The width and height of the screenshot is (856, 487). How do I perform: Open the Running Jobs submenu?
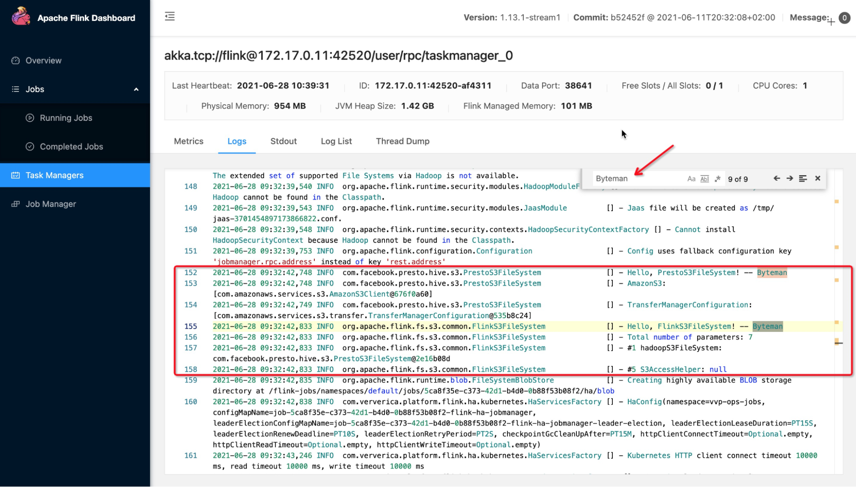65,118
